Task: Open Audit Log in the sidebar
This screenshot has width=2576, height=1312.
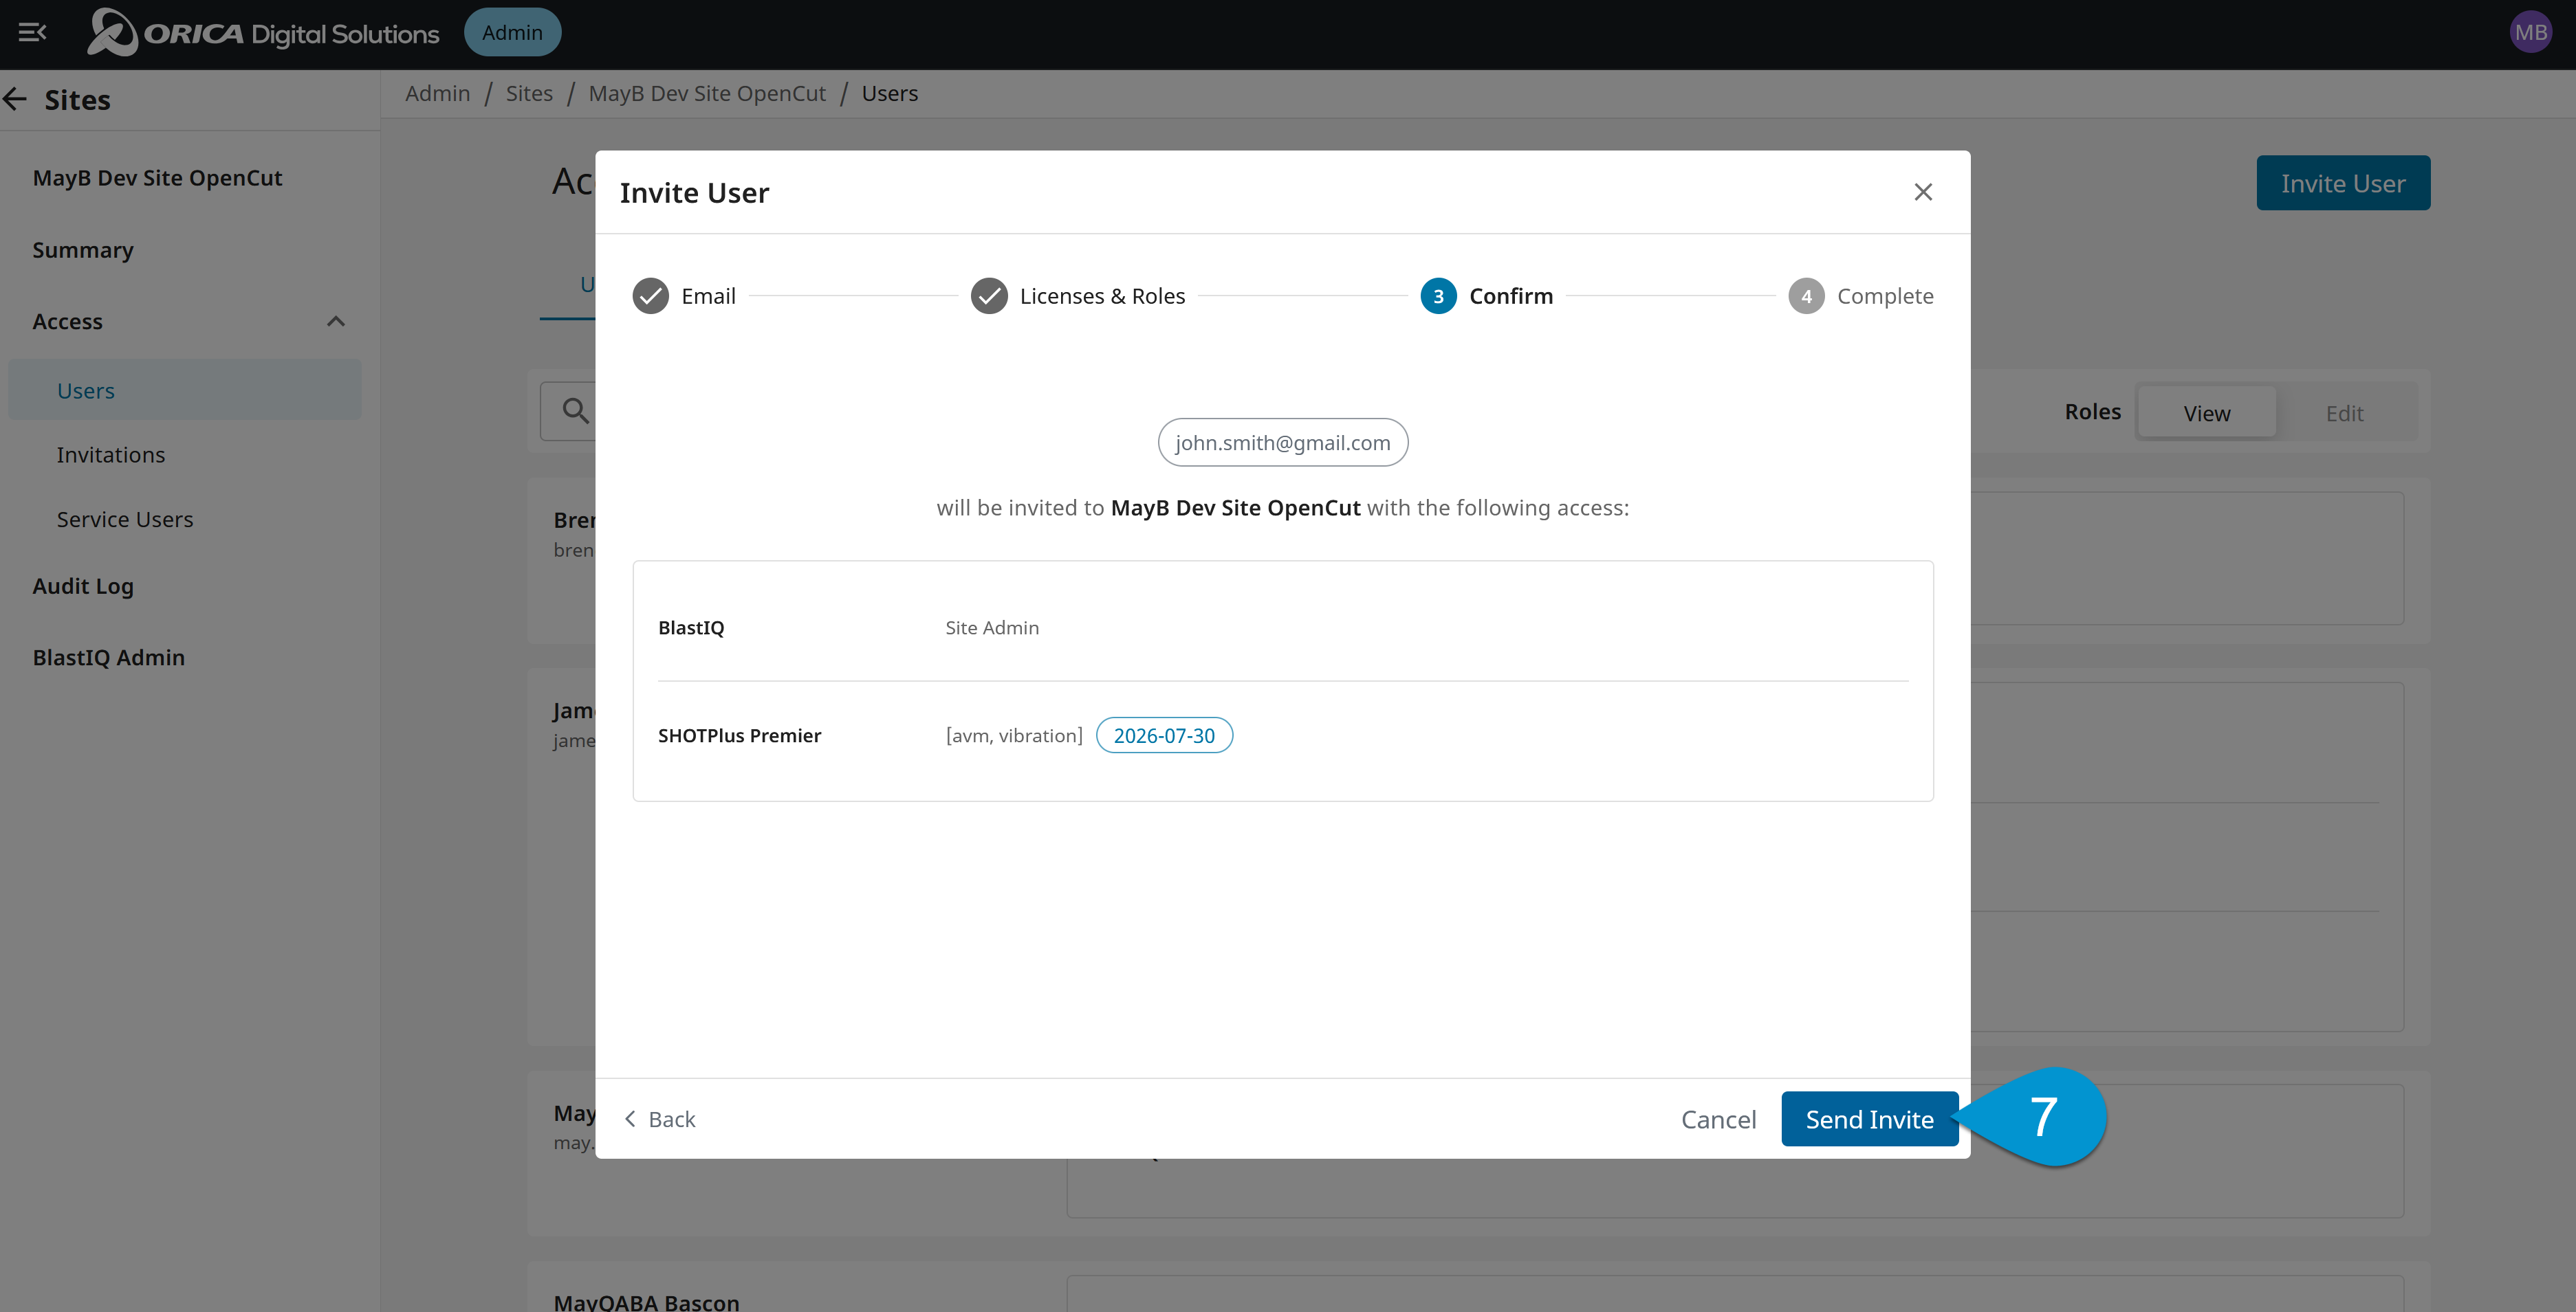Action: [83, 586]
